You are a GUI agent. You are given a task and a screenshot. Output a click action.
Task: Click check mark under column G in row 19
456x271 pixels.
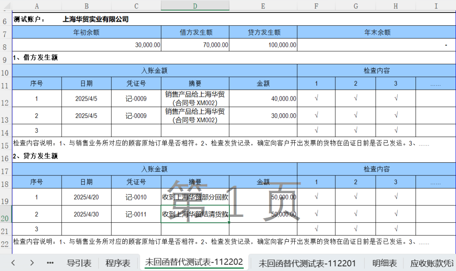point(356,197)
